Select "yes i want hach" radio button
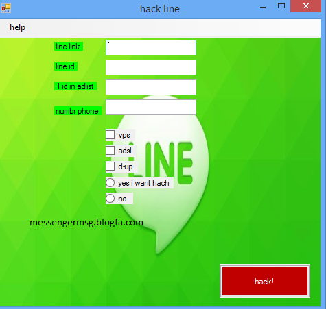This screenshot has height=309, width=326. (110, 183)
